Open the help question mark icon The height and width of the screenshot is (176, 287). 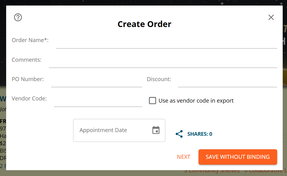pyautogui.click(x=18, y=18)
